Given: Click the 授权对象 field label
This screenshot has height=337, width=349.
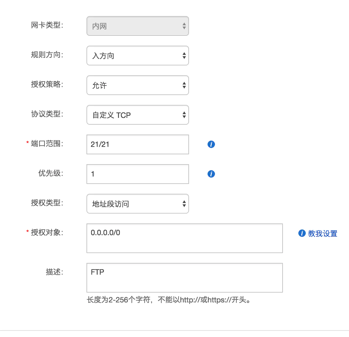Looking at the screenshot, I should click(47, 232).
